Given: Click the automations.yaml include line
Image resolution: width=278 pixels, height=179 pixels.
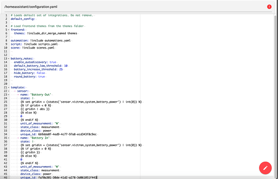Looking at the screenshot, I should click(41, 40).
